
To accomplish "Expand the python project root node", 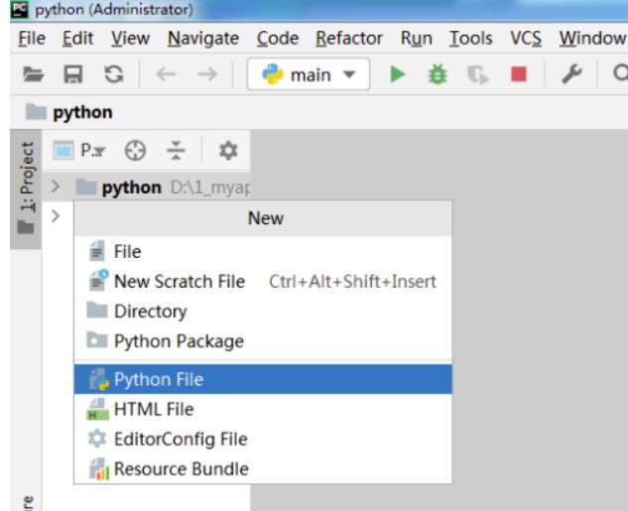I will (x=56, y=187).
